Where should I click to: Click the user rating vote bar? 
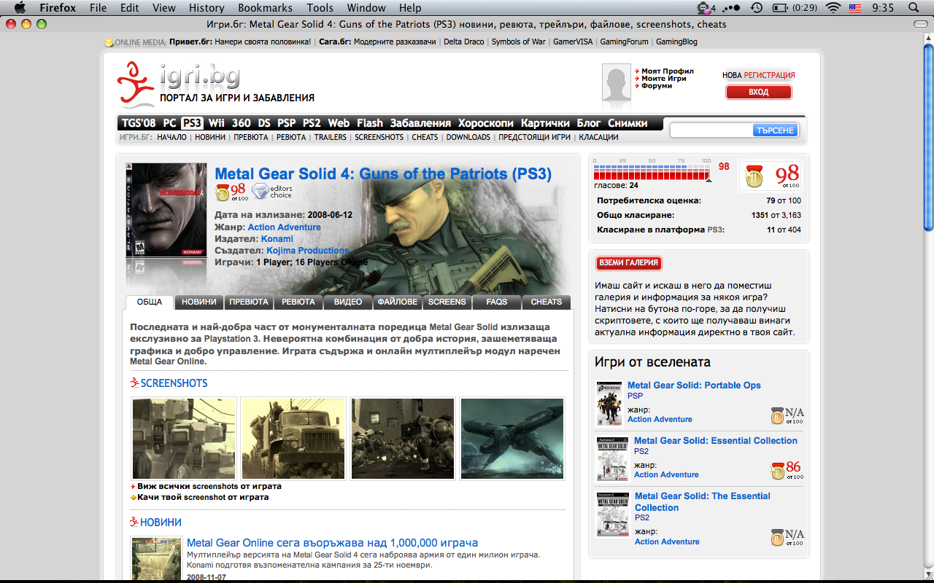(652, 173)
